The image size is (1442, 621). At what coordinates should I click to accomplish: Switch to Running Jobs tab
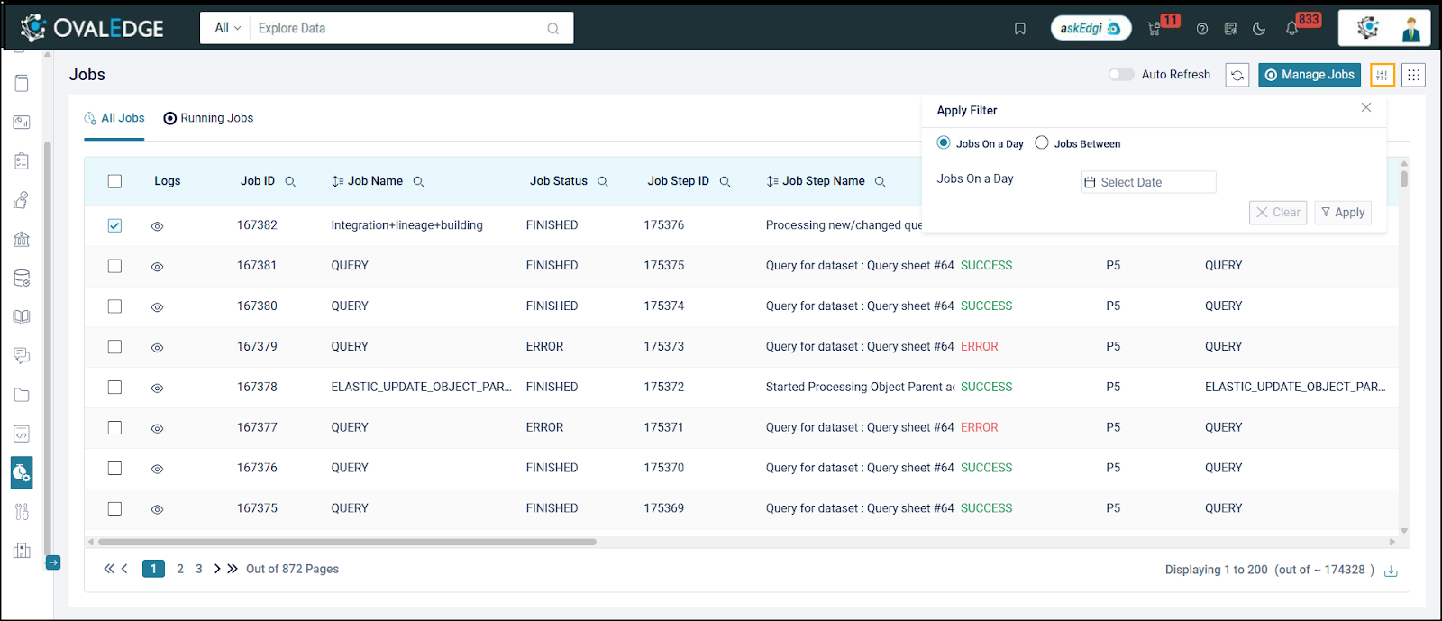(x=208, y=118)
